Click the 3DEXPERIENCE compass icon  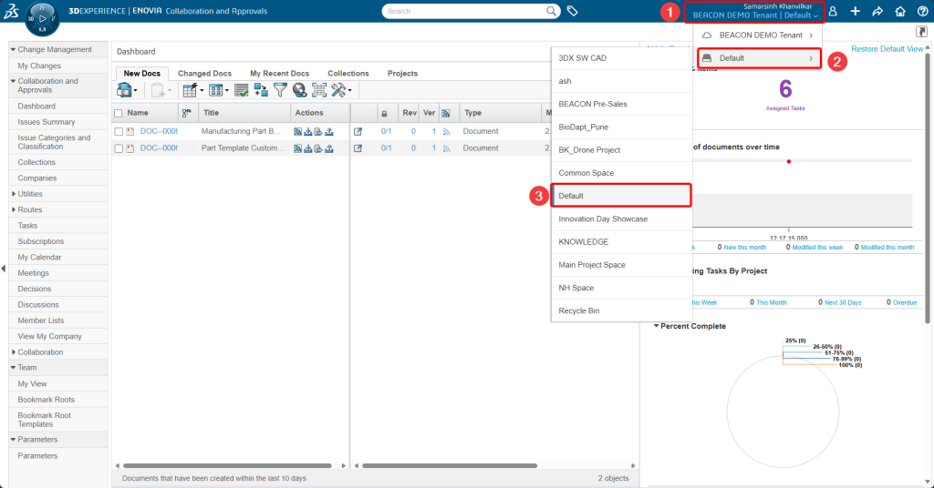(x=39, y=18)
